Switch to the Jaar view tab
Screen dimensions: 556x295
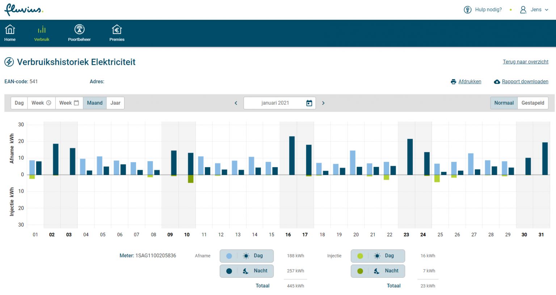(x=115, y=103)
